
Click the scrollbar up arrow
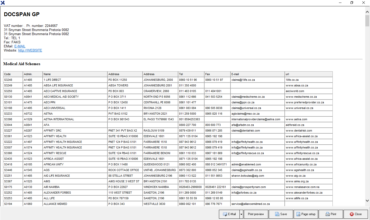(x=367, y=12)
